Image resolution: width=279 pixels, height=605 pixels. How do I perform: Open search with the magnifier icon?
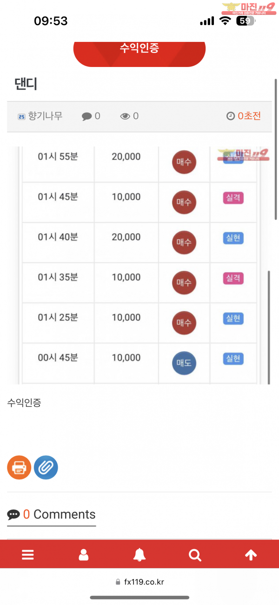(x=195, y=555)
